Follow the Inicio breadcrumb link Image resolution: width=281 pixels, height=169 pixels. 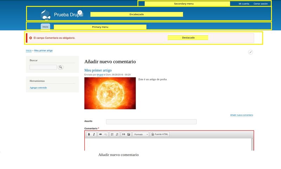pyautogui.click(x=29, y=50)
